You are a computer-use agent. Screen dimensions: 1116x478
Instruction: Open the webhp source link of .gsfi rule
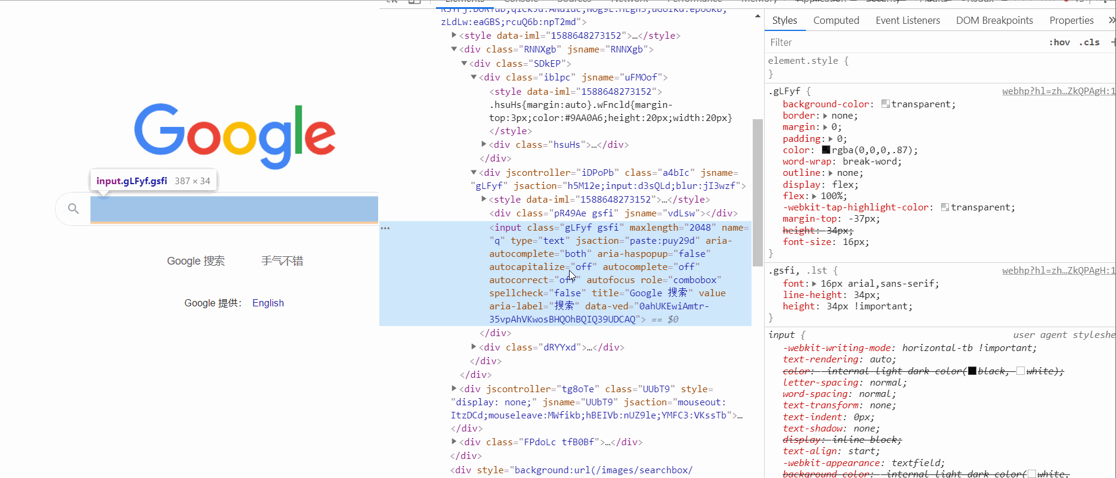point(1059,271)
